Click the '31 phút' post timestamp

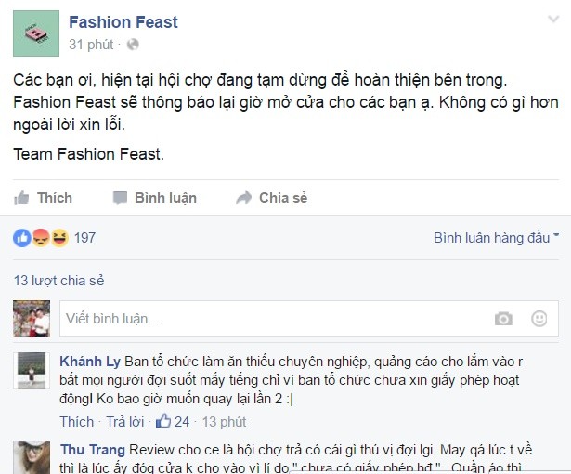point(91,44)
